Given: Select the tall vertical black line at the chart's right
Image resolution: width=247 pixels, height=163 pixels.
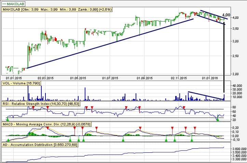Looking at the screenshot, I should click(x=224, y=62).
